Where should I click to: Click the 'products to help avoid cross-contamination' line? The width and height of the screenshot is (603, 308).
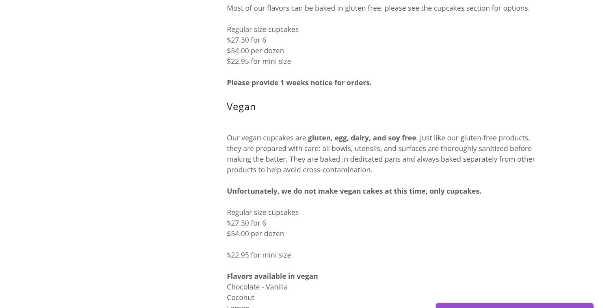(x=299, y=170)
